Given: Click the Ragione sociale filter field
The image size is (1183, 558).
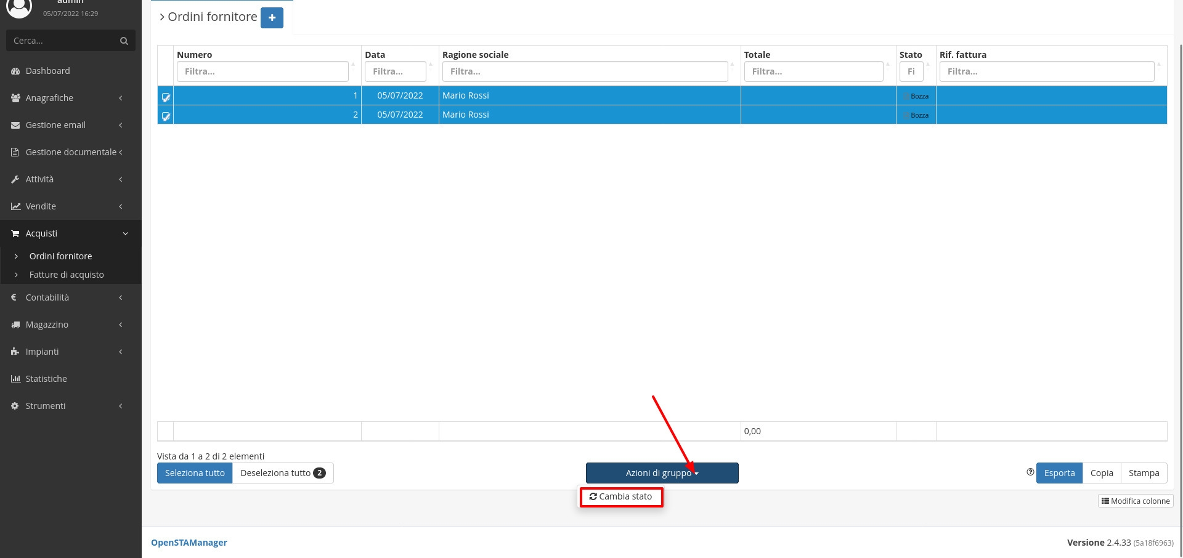Looking at the screenshot, I should [584, 71].
